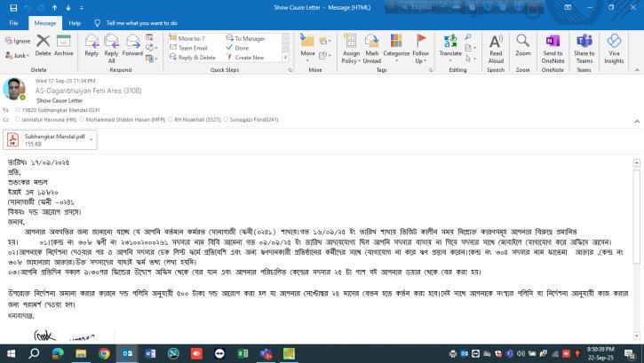Click the Team Email quick step
Screen dimensions: 644x363
coord(192,48)
